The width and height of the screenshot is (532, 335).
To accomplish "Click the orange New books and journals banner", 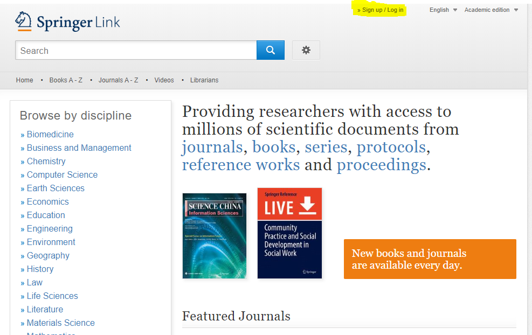I will [430, 259].
